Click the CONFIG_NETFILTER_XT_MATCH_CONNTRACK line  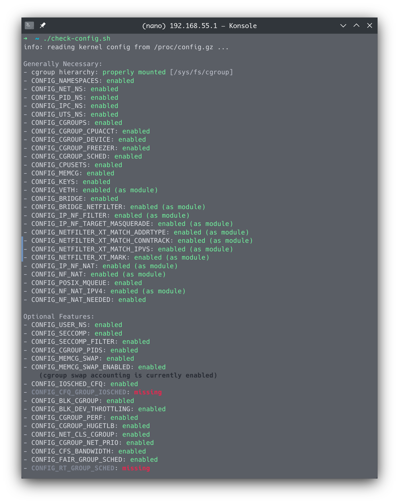tap(138, 241)
